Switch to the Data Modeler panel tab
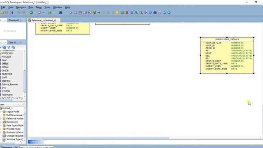Viewport: 263px width, 148px height. pos(13,42)
